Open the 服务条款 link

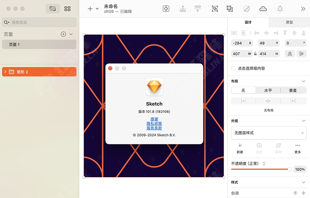pyautogui.click(x=154, y=128)
